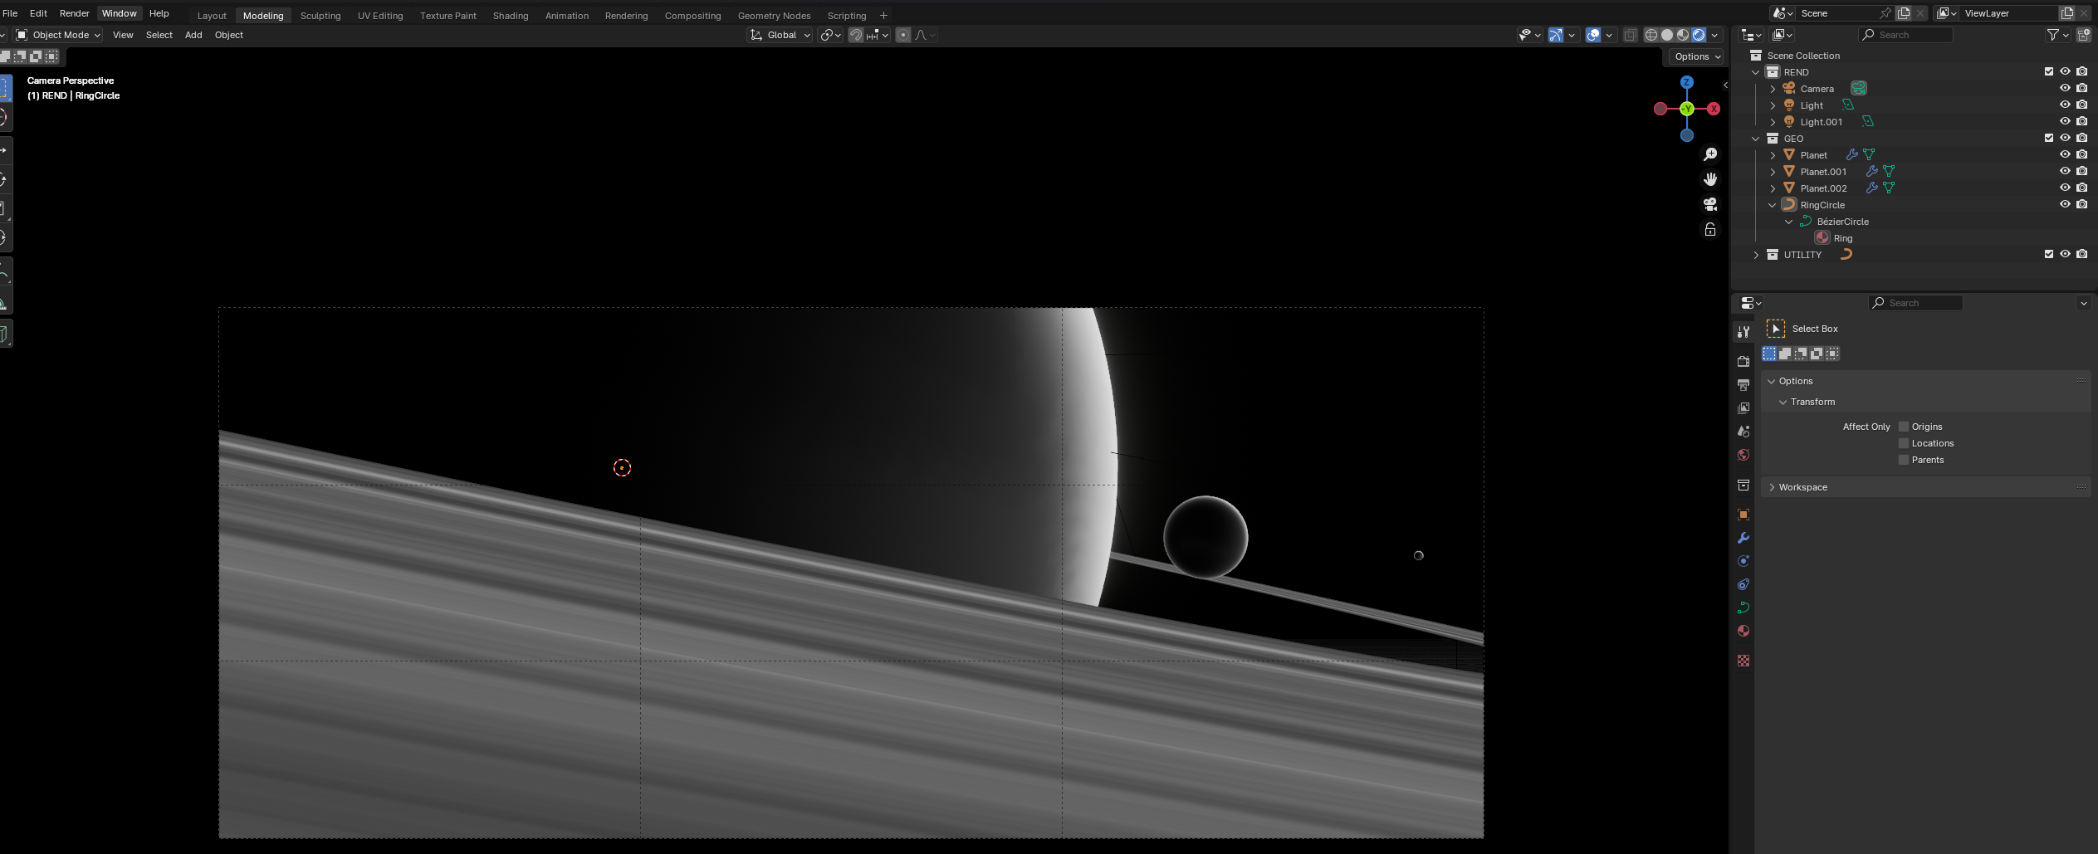Screen dimensions: 2098x854
Task: Open the Render menu
Action: tap(74, 13)
